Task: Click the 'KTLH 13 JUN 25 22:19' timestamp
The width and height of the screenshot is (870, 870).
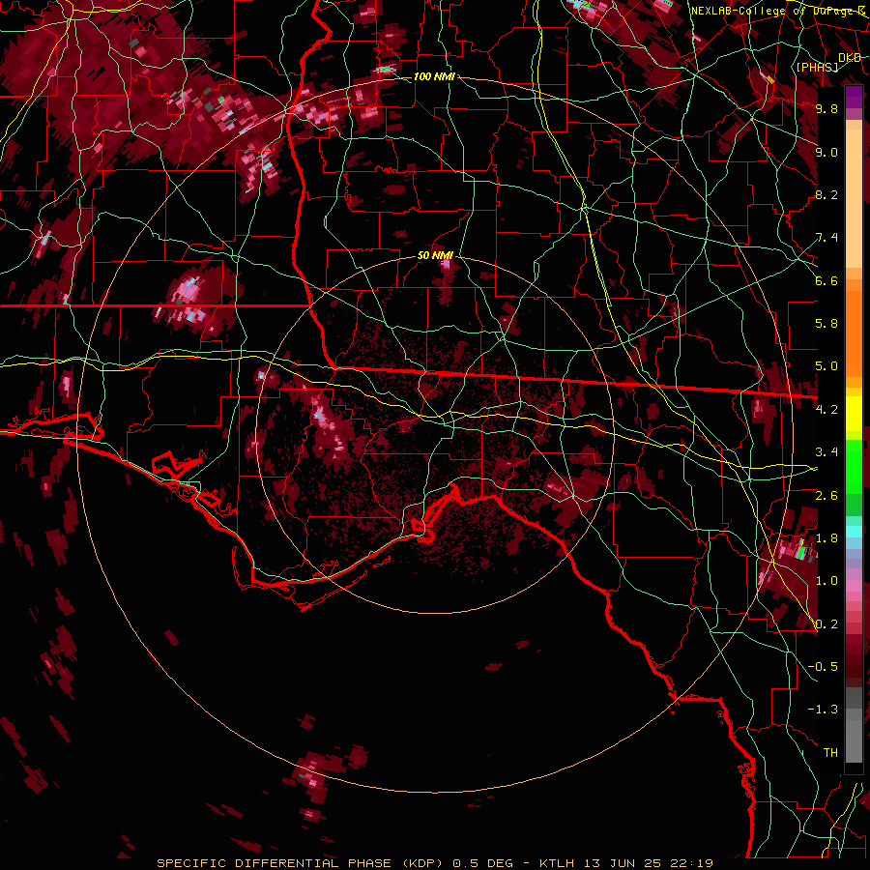Action: pyautogui.click(x=626, y=863)
